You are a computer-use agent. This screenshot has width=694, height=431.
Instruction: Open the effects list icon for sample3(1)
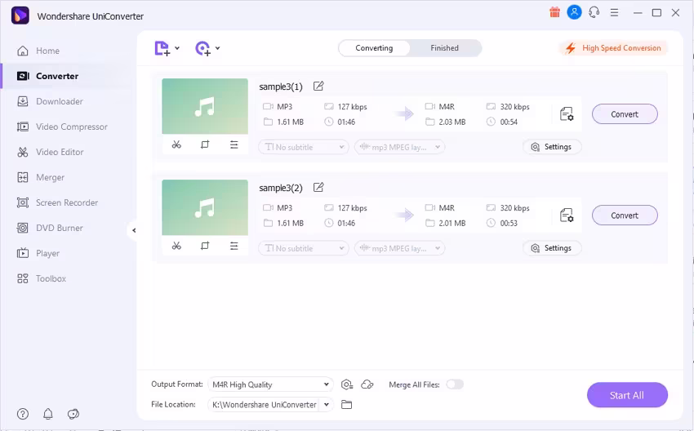pos(234,144)
